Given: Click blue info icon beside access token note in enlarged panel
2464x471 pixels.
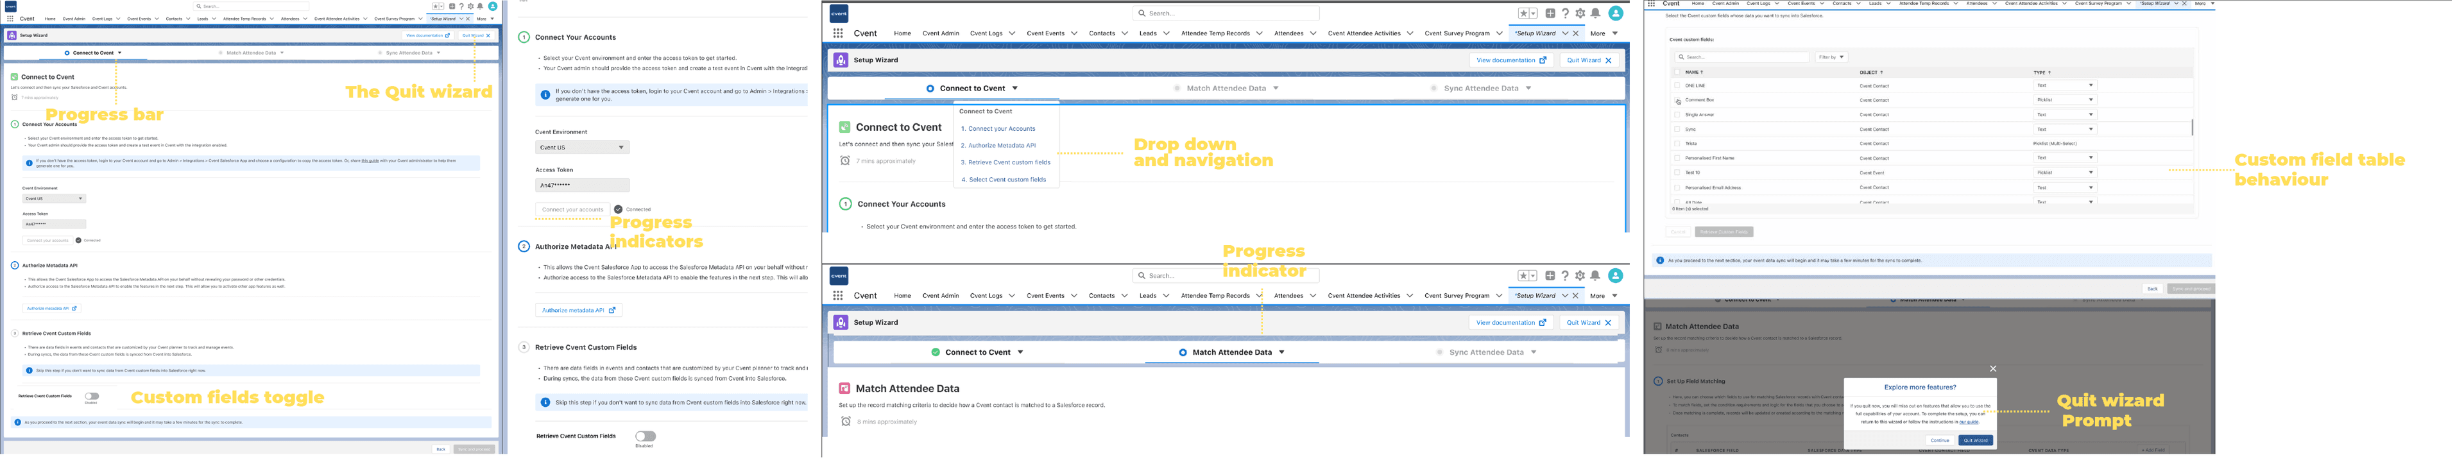Looking at the screenshot, I should click(x=545, y=95).
